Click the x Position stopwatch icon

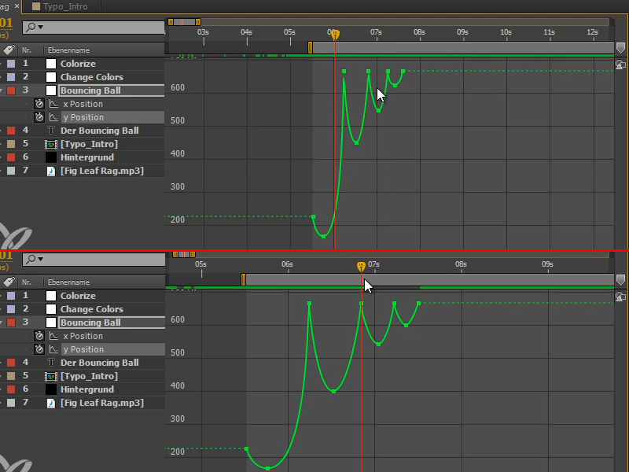click(x=39, y=104)
